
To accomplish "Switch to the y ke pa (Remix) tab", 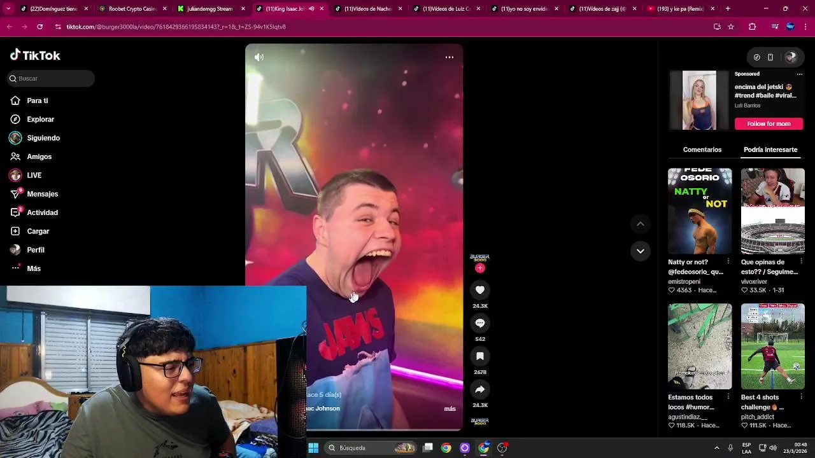I will coord(681,9).
